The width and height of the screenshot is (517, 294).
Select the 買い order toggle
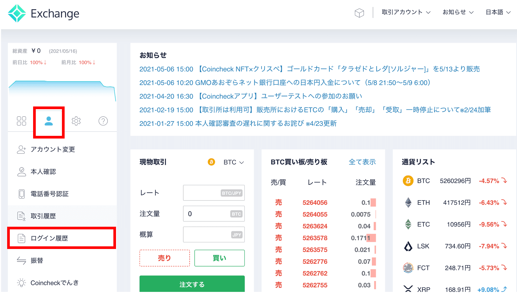219,258
